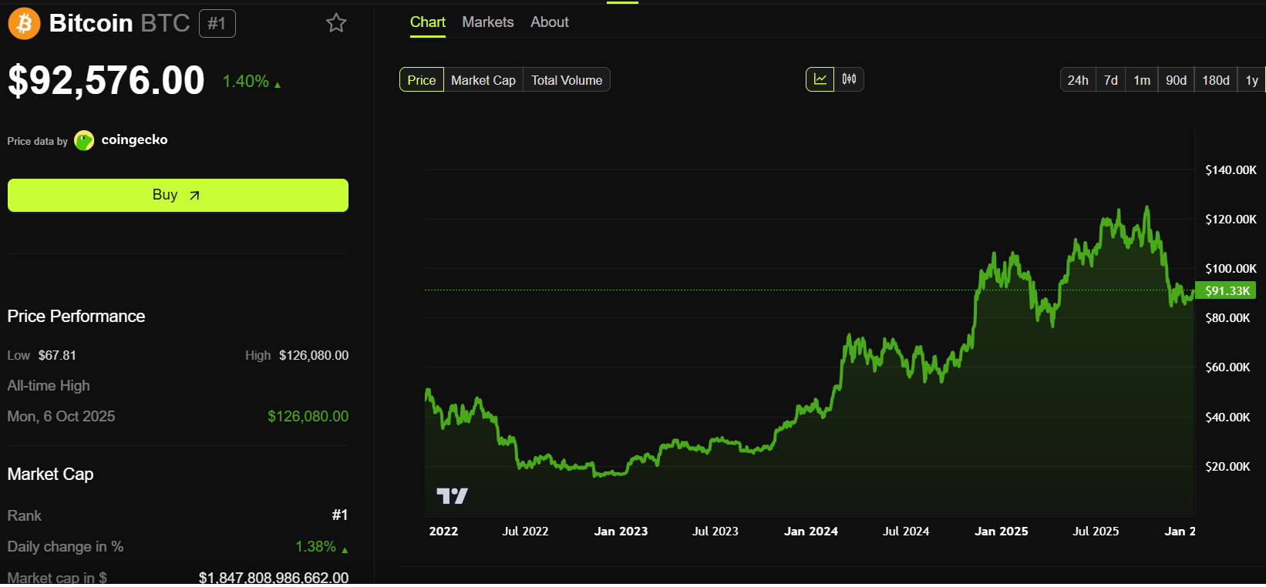This screenshot has width=1266, height=587.
Task: Click the coingecko price data link
Action: (134, 140)
